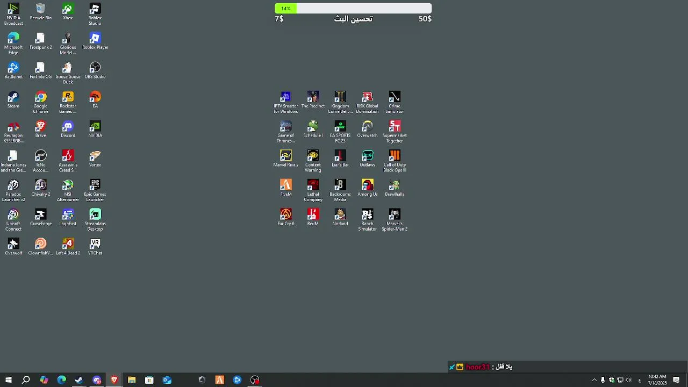Select the Game of Thrones shortcut
This screenshot has height=387, width=688.
tap(286, 132)
